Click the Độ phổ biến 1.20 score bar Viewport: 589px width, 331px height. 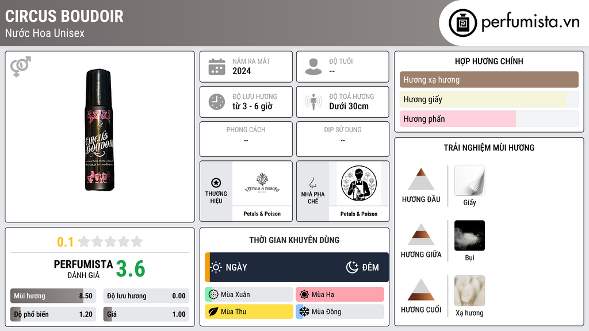(53, 314)
